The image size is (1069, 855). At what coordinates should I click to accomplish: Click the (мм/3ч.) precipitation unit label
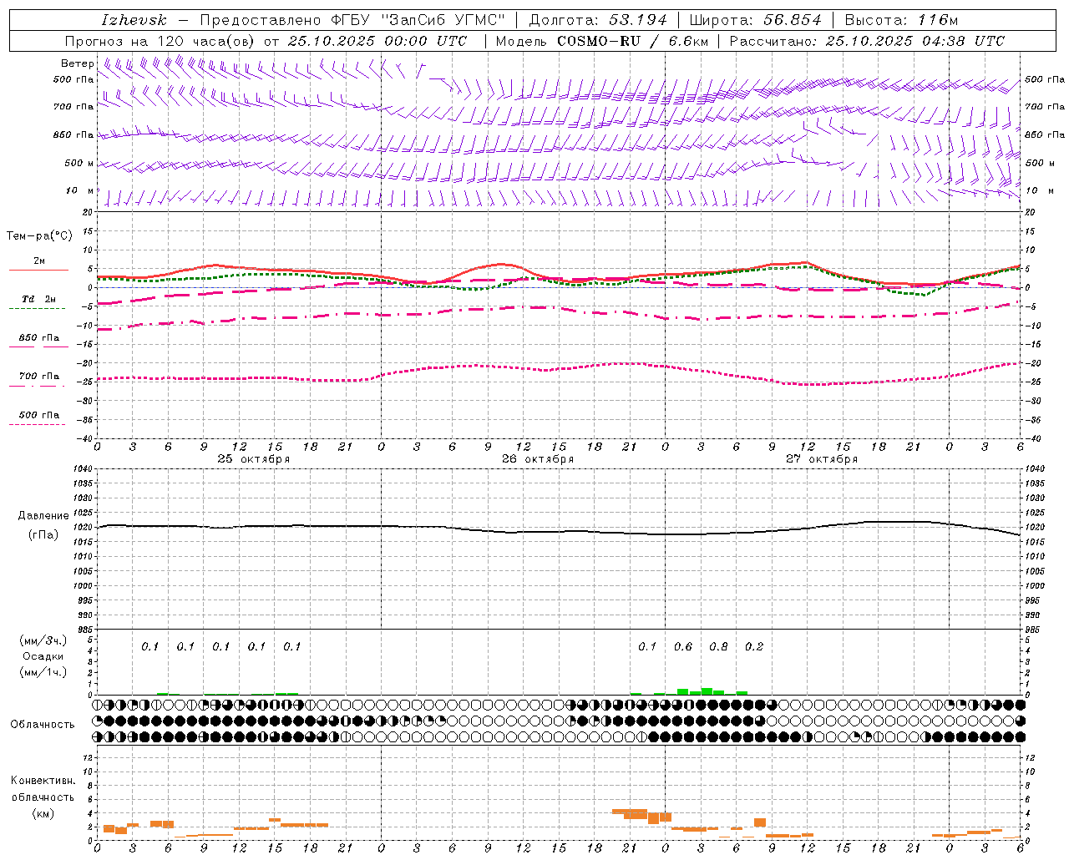43,640
